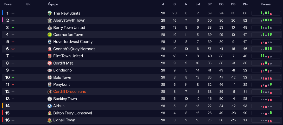Viewport: 283px width, 125px height.
Task: Click Briton Ferry Llansawel form widget
Action: click(266, 113)
